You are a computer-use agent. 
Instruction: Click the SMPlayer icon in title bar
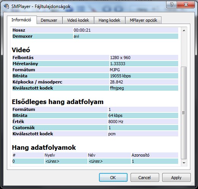6,6
